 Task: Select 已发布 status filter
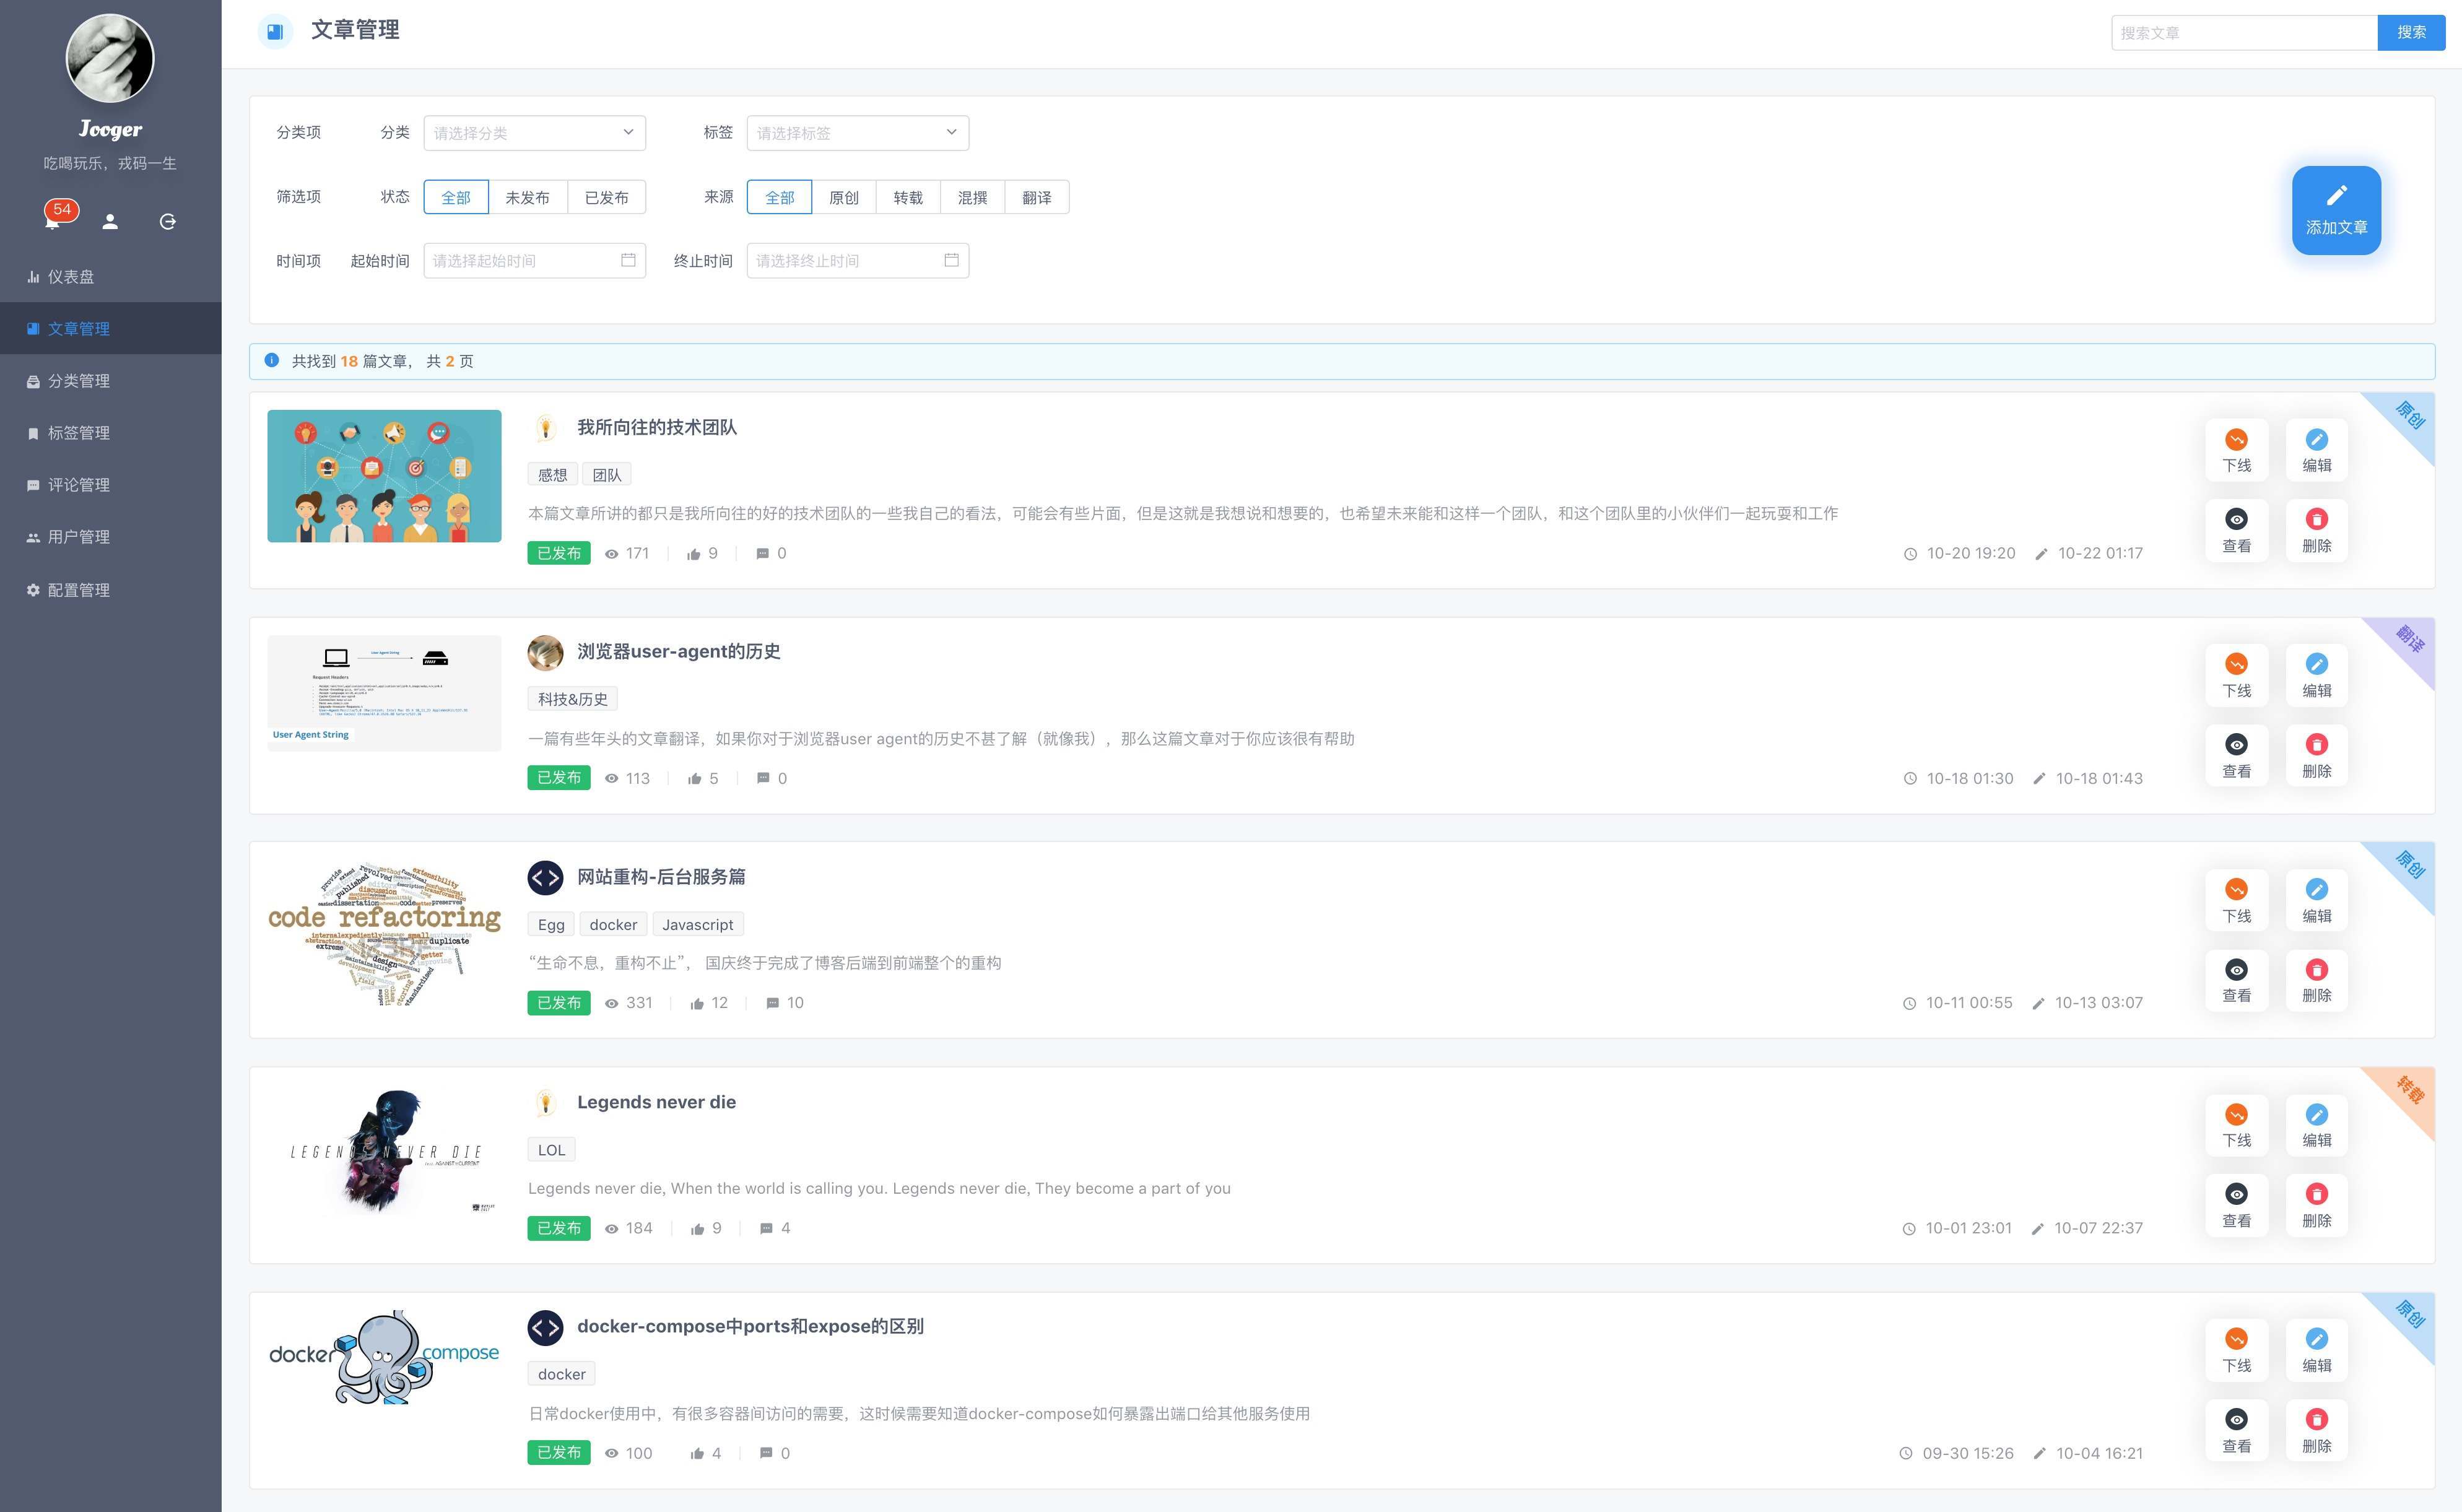coord(606,197)
